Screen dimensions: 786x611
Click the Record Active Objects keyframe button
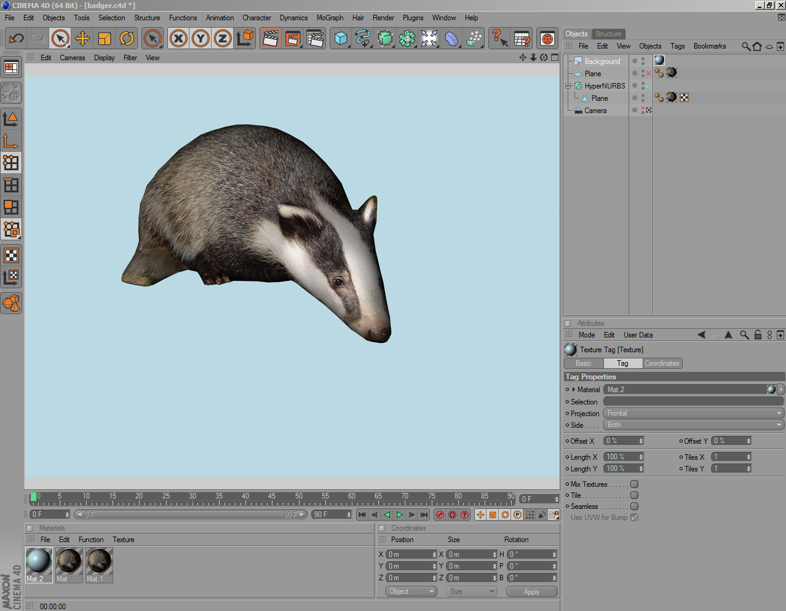440,514
